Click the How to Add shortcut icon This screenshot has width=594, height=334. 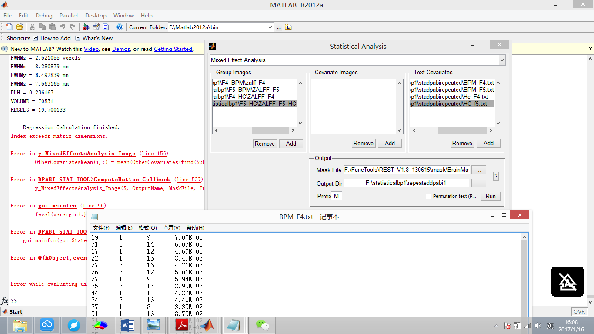coord(36,38)
